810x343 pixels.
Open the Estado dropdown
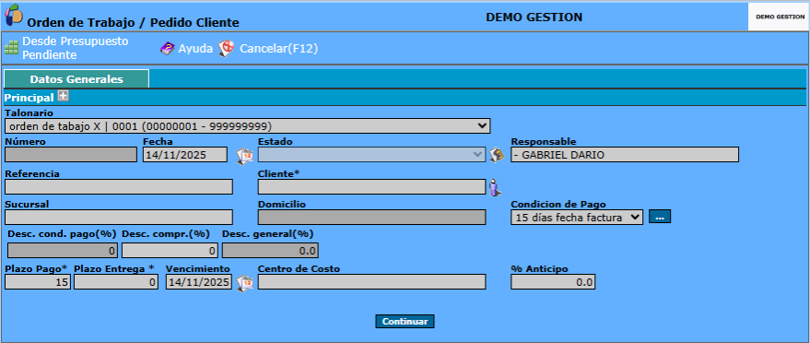coord(371,155)
